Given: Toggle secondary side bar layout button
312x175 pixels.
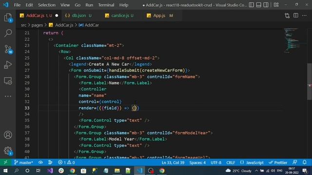Looking at the screenshot, I should pyautogui.click(x=266, y=5).
